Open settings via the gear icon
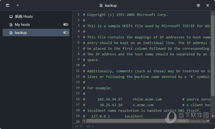This screenshot has height=129, width=215. (x=198, y=5)
